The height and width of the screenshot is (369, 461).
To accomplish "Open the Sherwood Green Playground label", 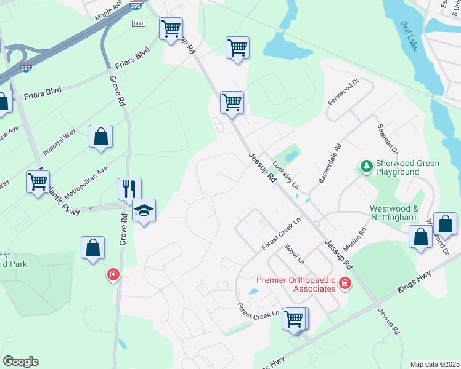I will coord(407,167).
